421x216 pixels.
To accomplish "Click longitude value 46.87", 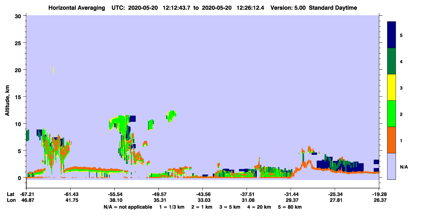I will coord(28,200).
